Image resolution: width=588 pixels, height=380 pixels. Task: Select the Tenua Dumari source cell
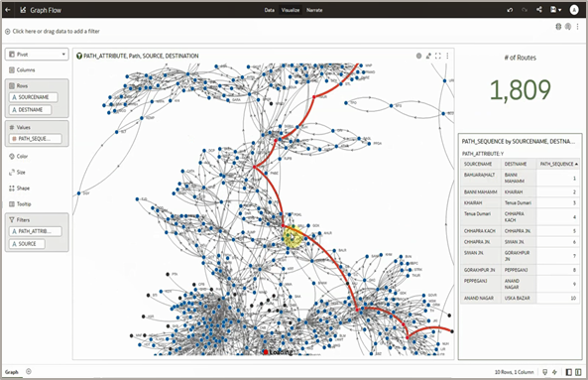[481, 217]
